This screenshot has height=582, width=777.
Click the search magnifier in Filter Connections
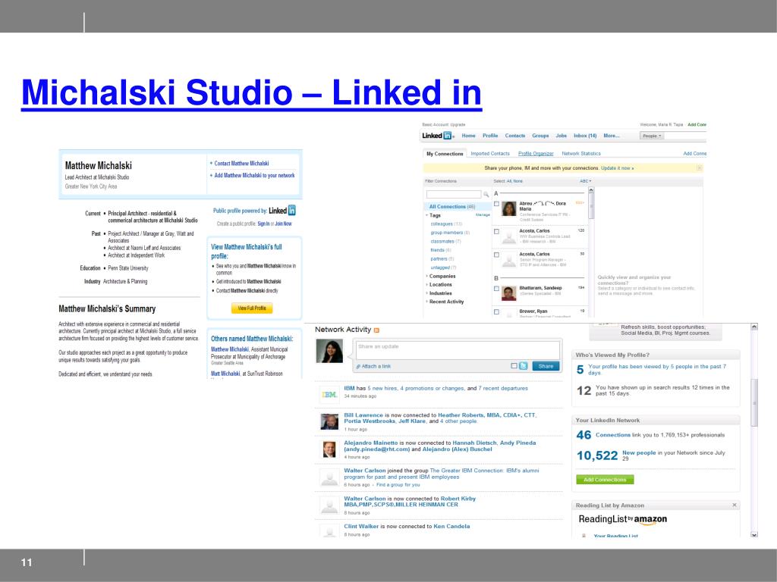486,195
